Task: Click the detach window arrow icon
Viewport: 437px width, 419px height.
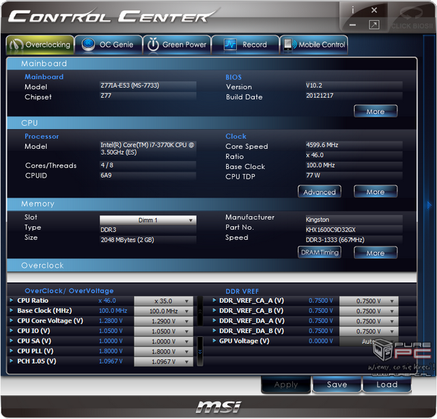Action: [373, 25]
